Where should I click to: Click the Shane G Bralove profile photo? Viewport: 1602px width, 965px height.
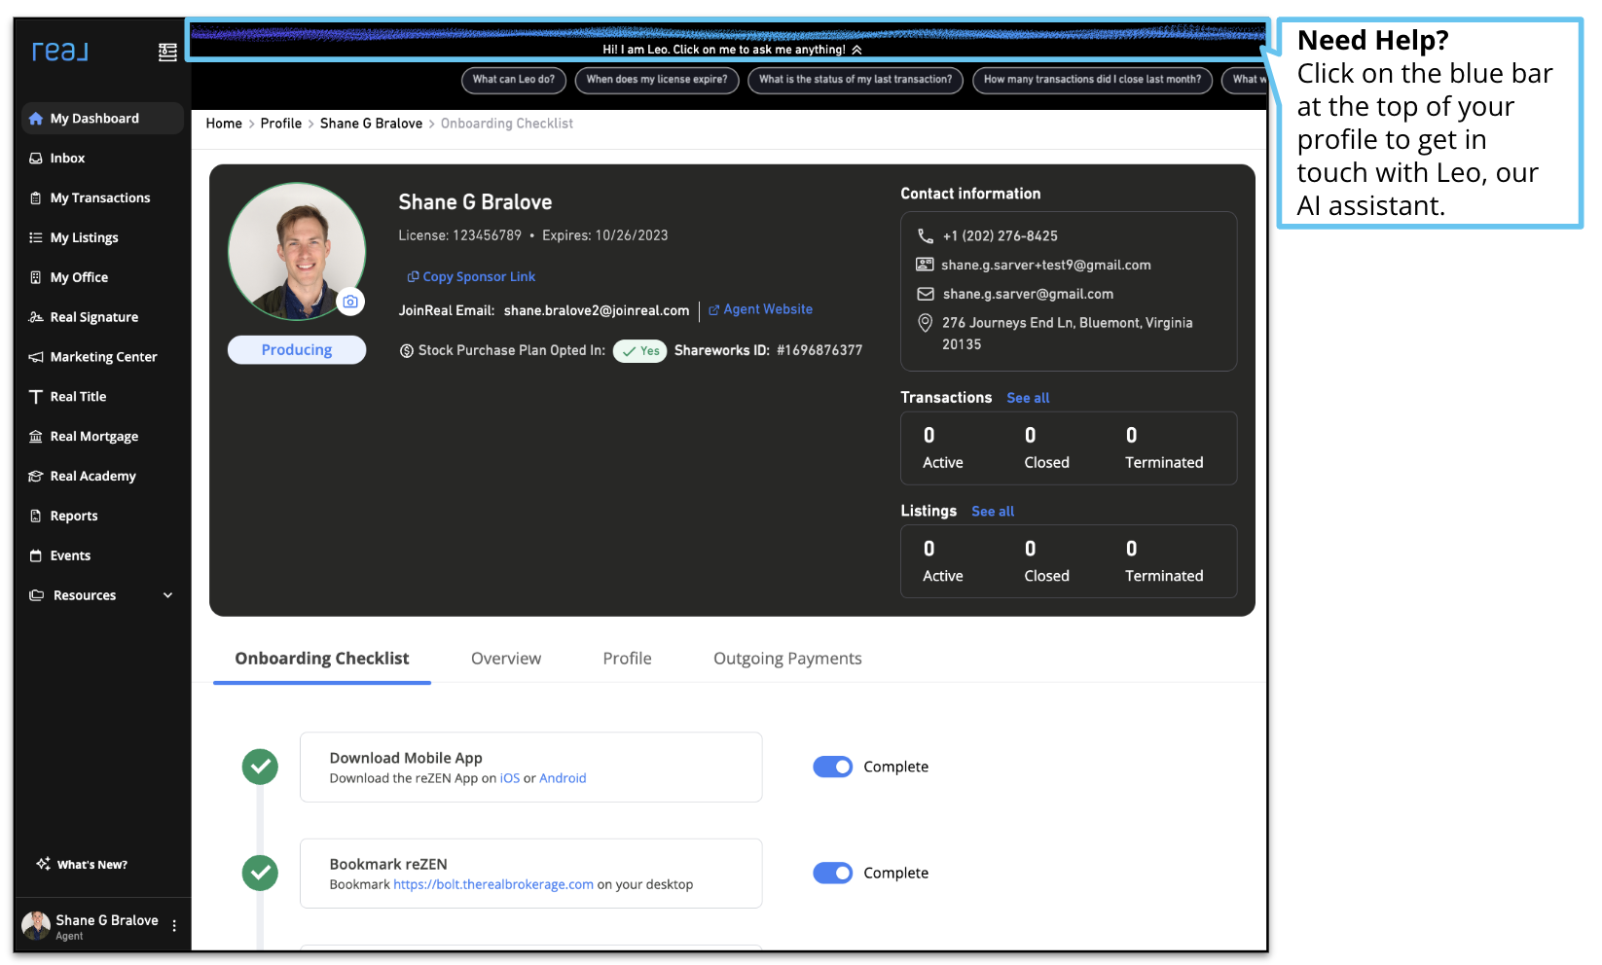pyautogui.click(x=297, y=251)
